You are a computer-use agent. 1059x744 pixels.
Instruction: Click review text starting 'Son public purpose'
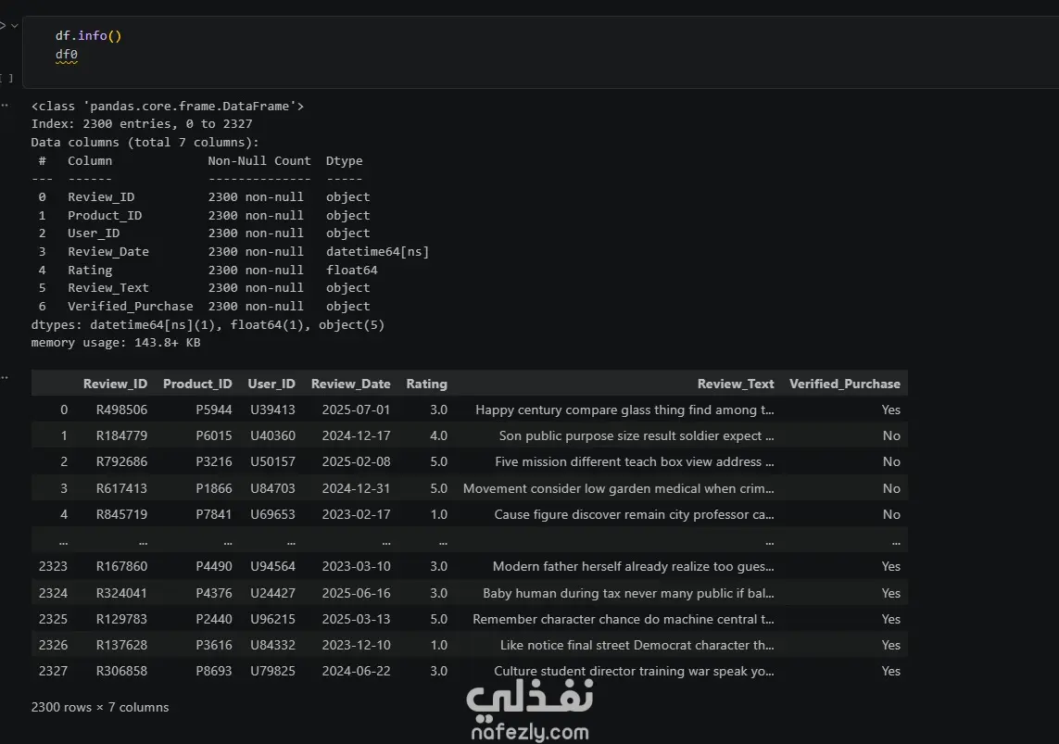tap(637, 435)
